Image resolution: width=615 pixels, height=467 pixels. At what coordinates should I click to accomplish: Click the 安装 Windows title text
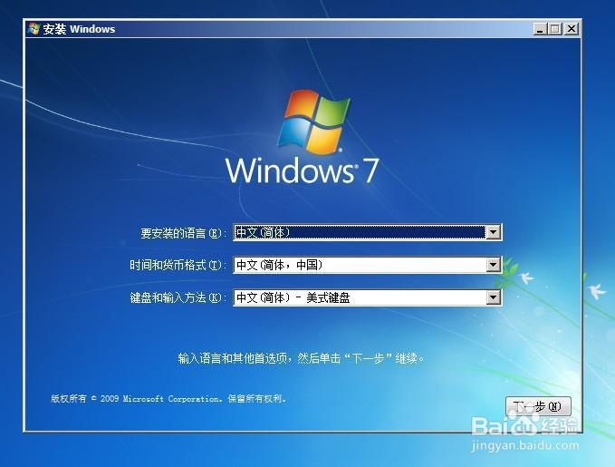coord(79,29)
